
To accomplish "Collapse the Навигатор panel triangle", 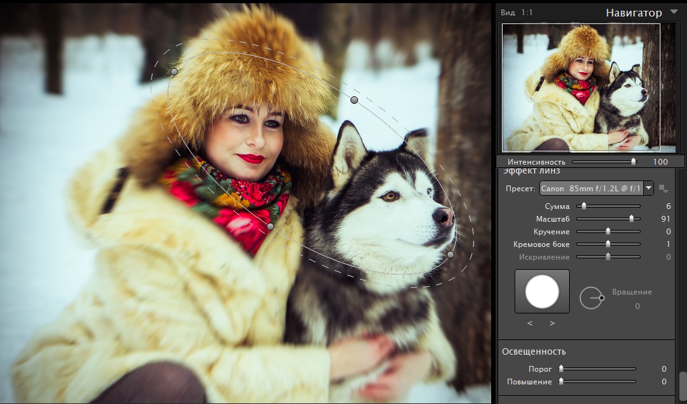I will pyautogui.click(x=674, y=12).
